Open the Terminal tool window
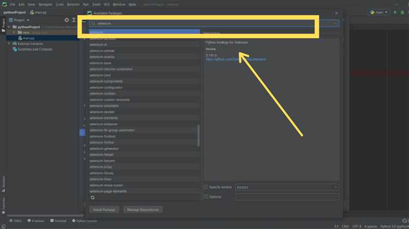 (x=58, y=221)
